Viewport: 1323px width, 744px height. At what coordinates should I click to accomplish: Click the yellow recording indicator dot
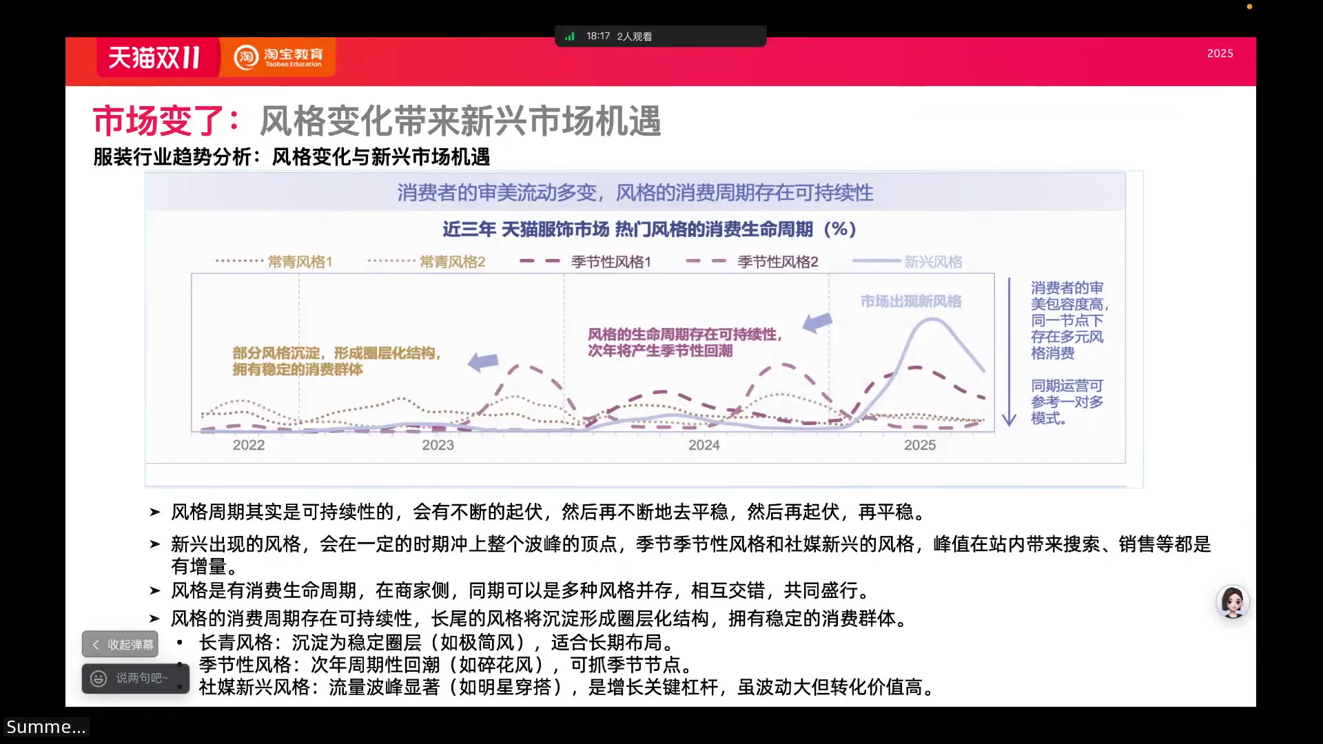click(x=1249, y=7)
